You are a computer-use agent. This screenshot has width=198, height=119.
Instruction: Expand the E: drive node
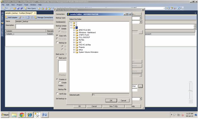point(71,25)
